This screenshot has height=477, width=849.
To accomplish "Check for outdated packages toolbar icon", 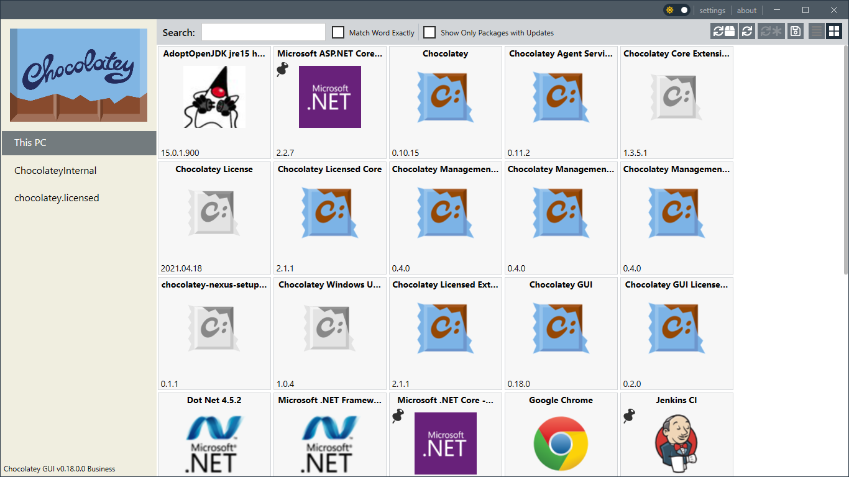I will [724, 31].
